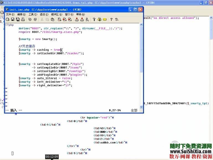Print the file using printer icon
Screen dimensions: 213x160
pos(23,19)
